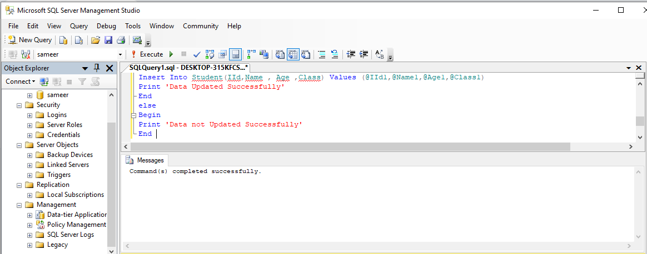Screen dimensions: 647x254
Task: Expand the sameer database node
Action: 29,95
